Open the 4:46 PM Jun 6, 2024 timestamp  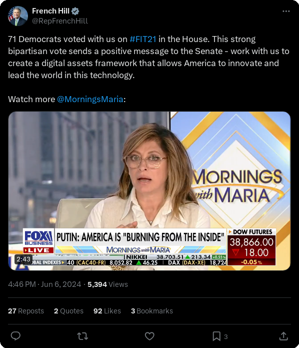coord(44,284)
